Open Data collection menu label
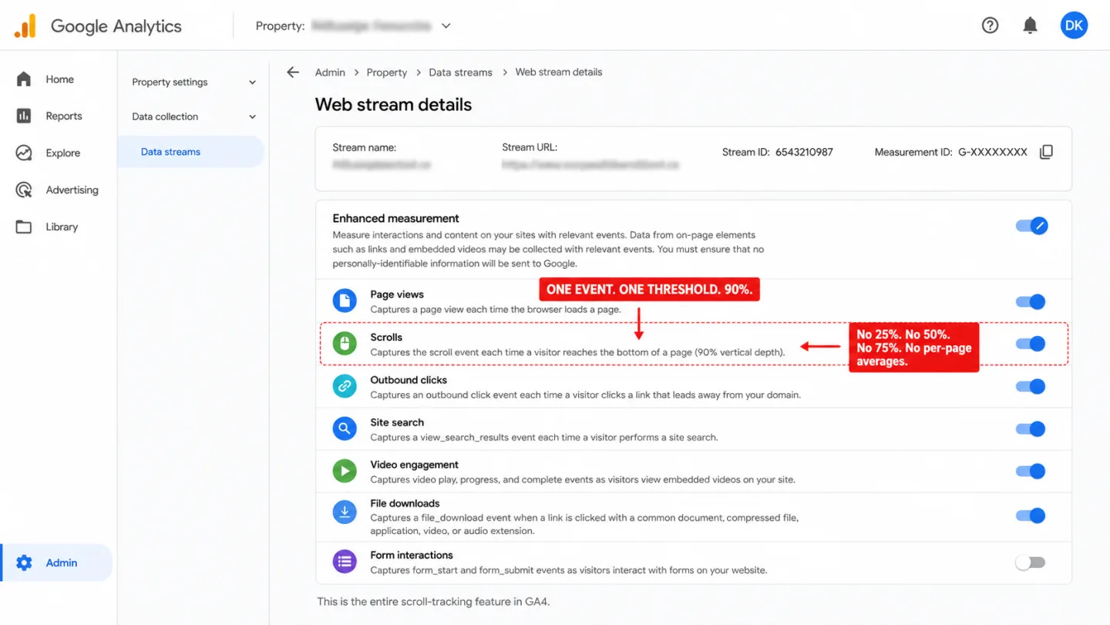This screenshot has width=1110, height=625. (x=165, y=117)
